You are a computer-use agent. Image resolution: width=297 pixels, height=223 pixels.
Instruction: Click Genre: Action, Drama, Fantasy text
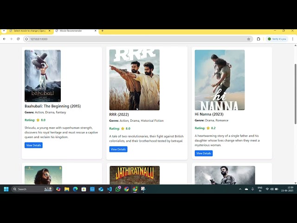pyautogui.click(x=45, y=112)
